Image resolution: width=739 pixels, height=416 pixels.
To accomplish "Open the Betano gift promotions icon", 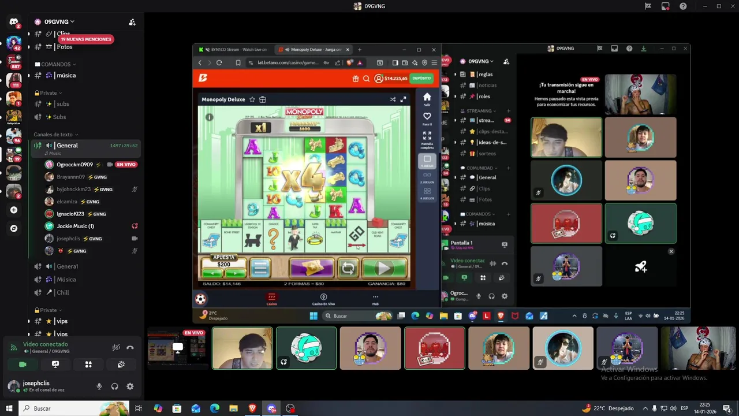I will click(356, 79).
